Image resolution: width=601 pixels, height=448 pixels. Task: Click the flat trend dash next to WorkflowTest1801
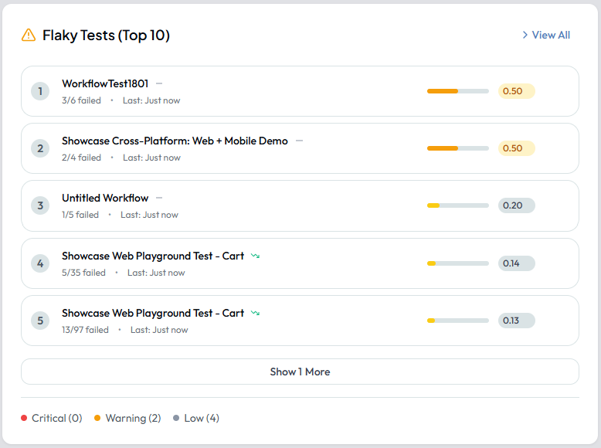click(159, 83)
